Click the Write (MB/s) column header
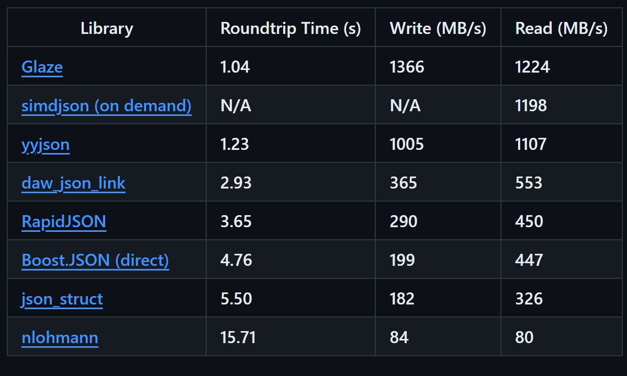Screen dimensions: 627x376 438,28
